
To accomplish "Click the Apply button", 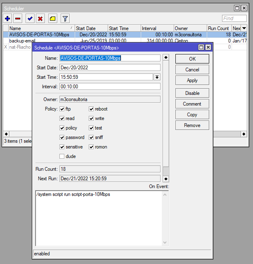I will tap(192, 80).
